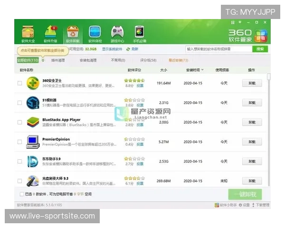The height and width of the screenshot is (228, 285).
Task: Click star rating of 东东助手3.9
Action: [x=134, y=159]
